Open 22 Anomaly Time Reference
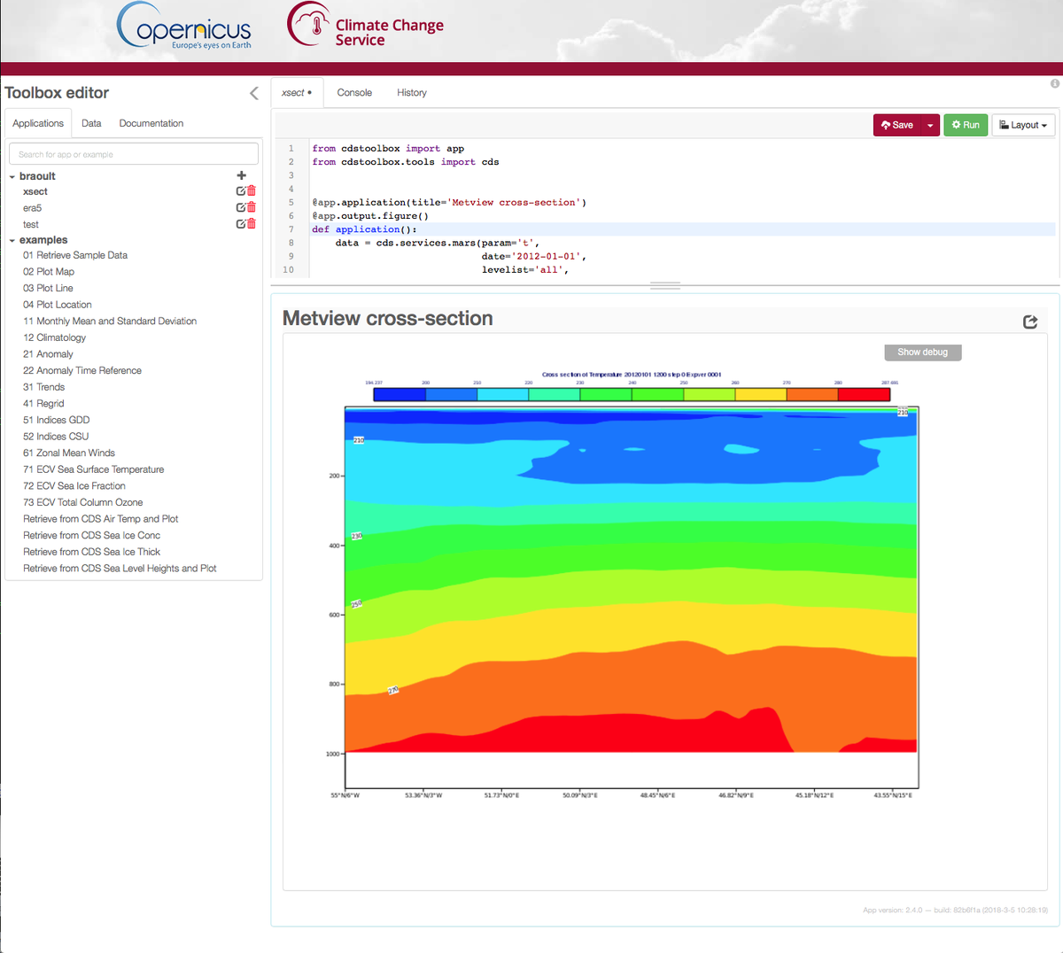Viewport: 1063px width, 953px height. click(82, 370)
